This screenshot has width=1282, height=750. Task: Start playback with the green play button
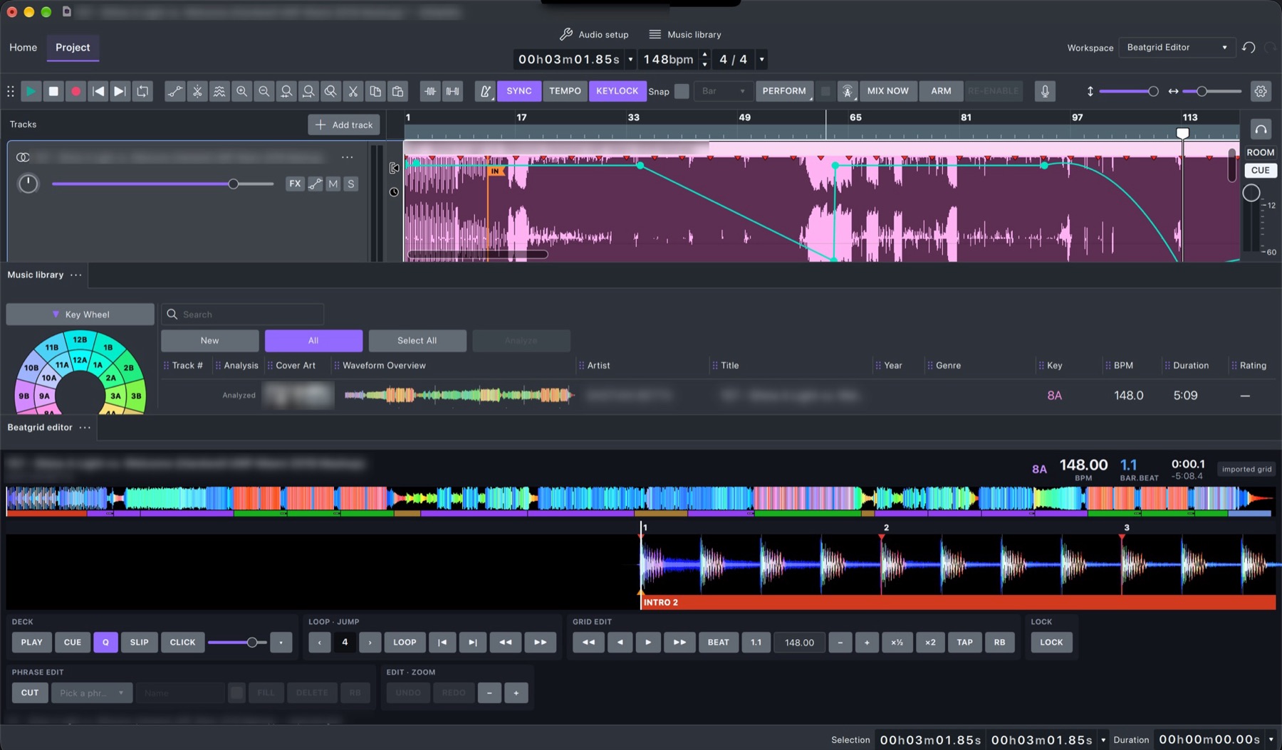31,91
